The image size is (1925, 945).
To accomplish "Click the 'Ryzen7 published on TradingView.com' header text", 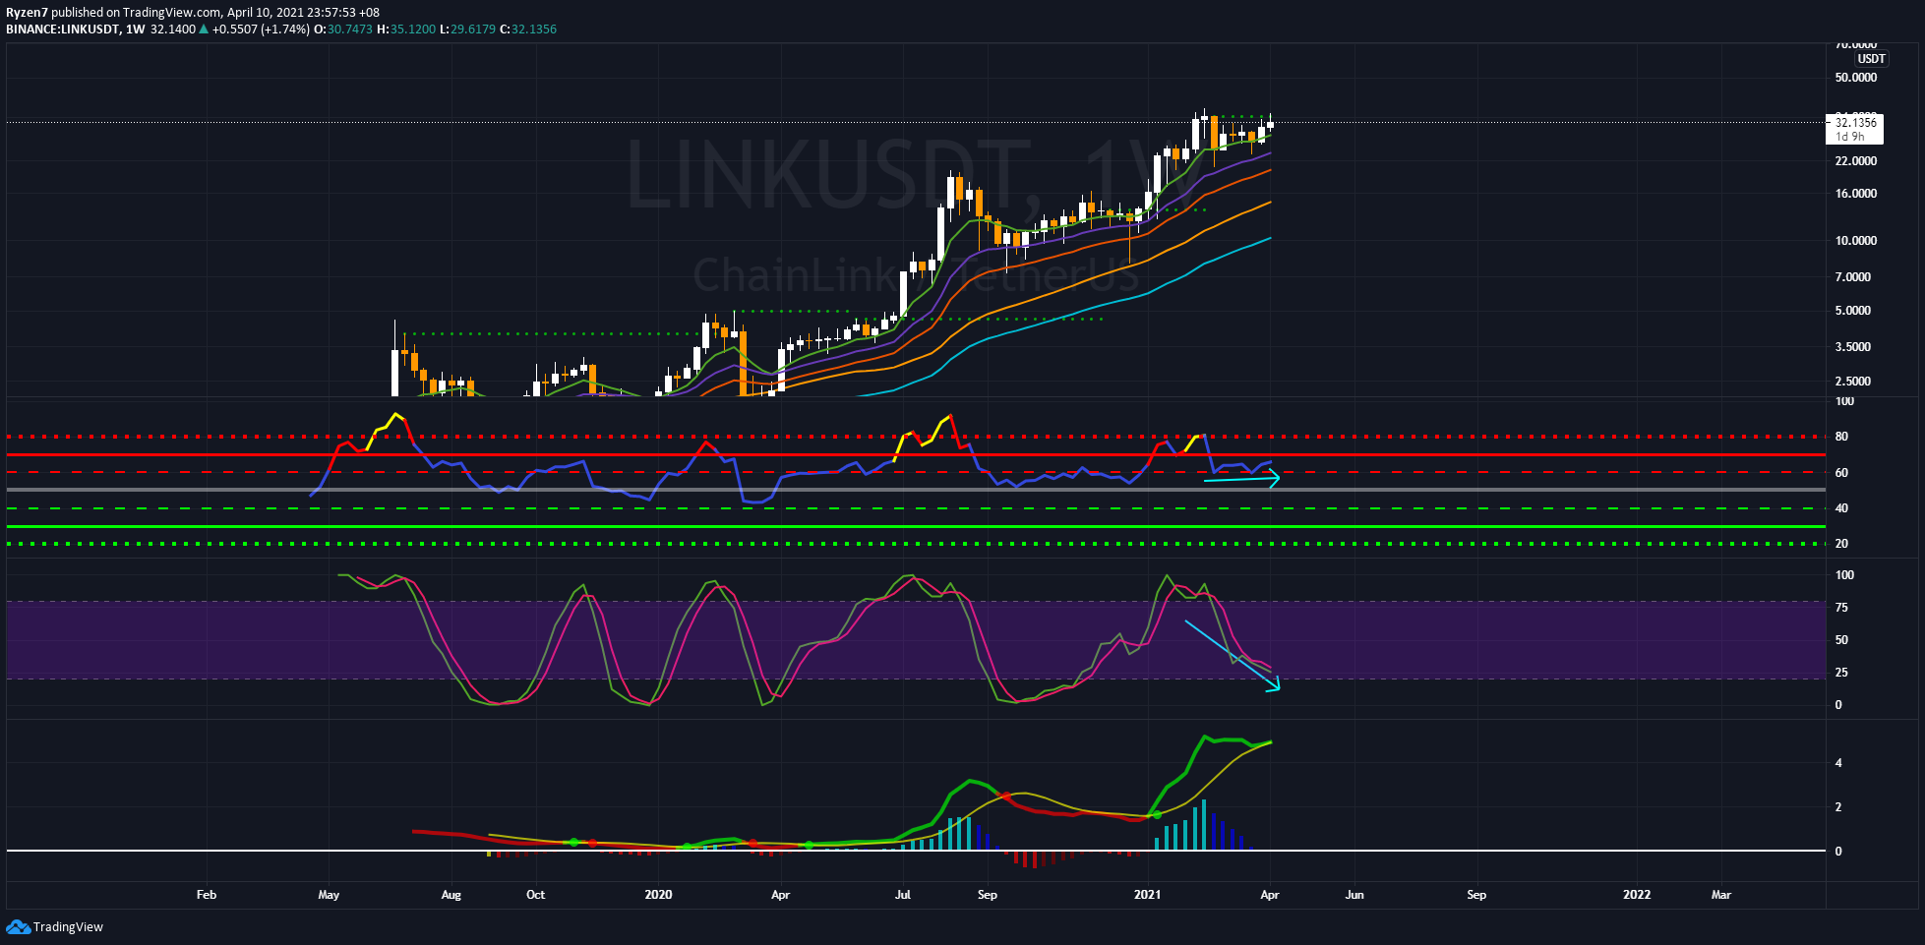I will coord(113,13).
